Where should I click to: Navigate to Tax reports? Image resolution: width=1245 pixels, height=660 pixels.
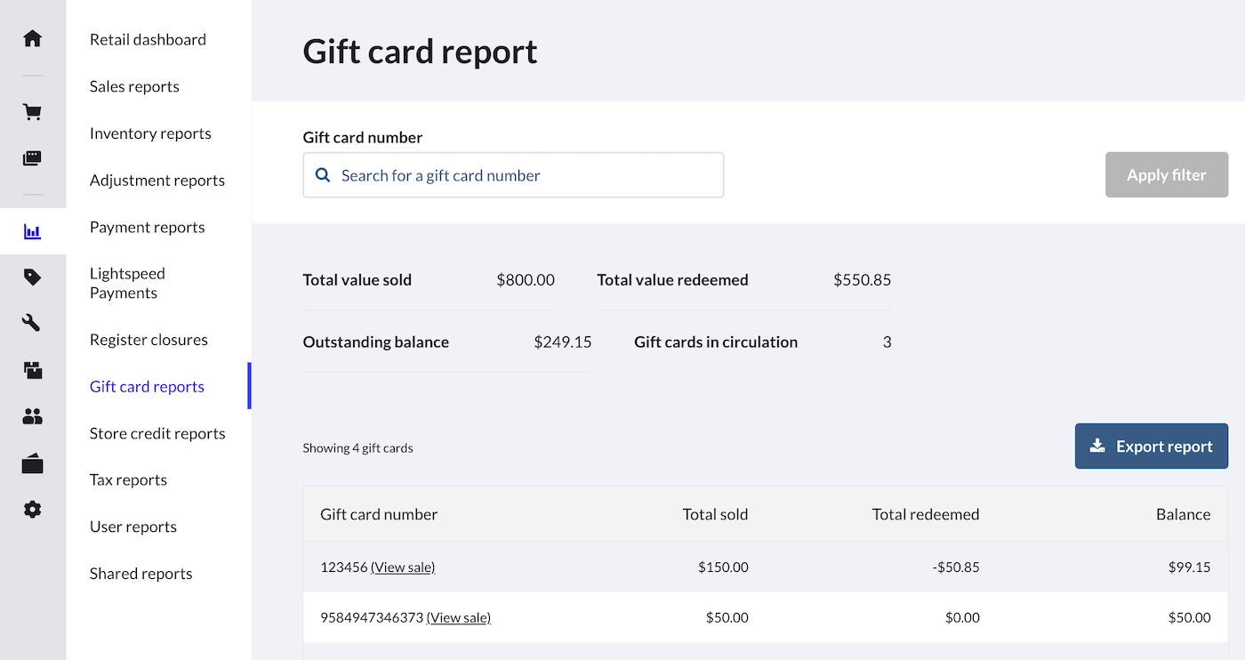click(128, 479)
